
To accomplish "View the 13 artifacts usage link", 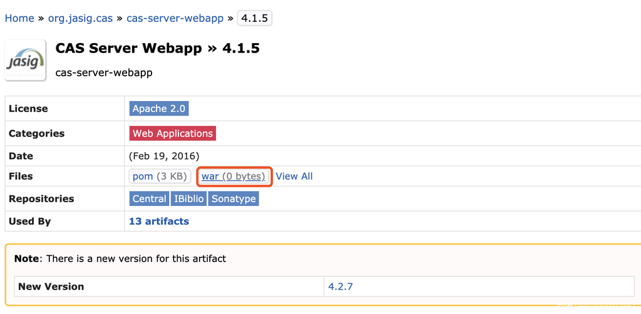I will tap(159, 222).
